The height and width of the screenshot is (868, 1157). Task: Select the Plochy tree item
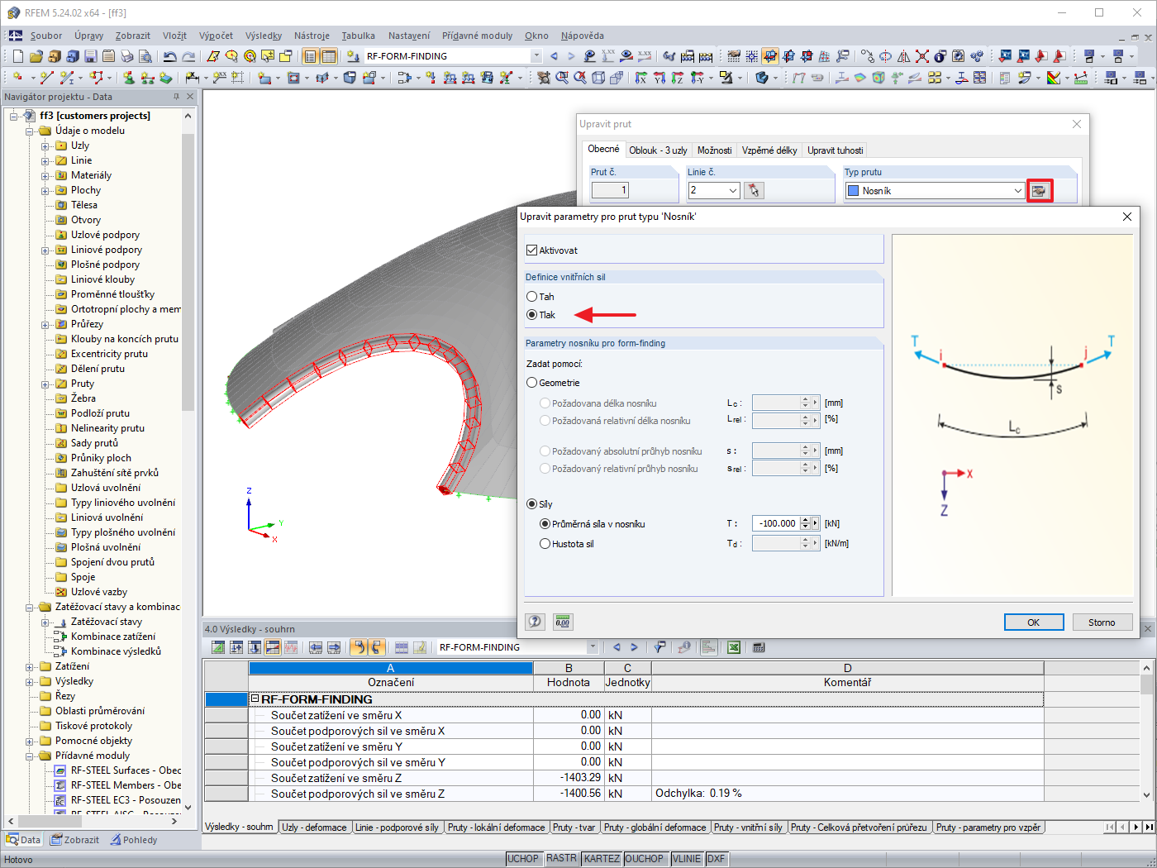pyautogui.click(x=86, y=190)
